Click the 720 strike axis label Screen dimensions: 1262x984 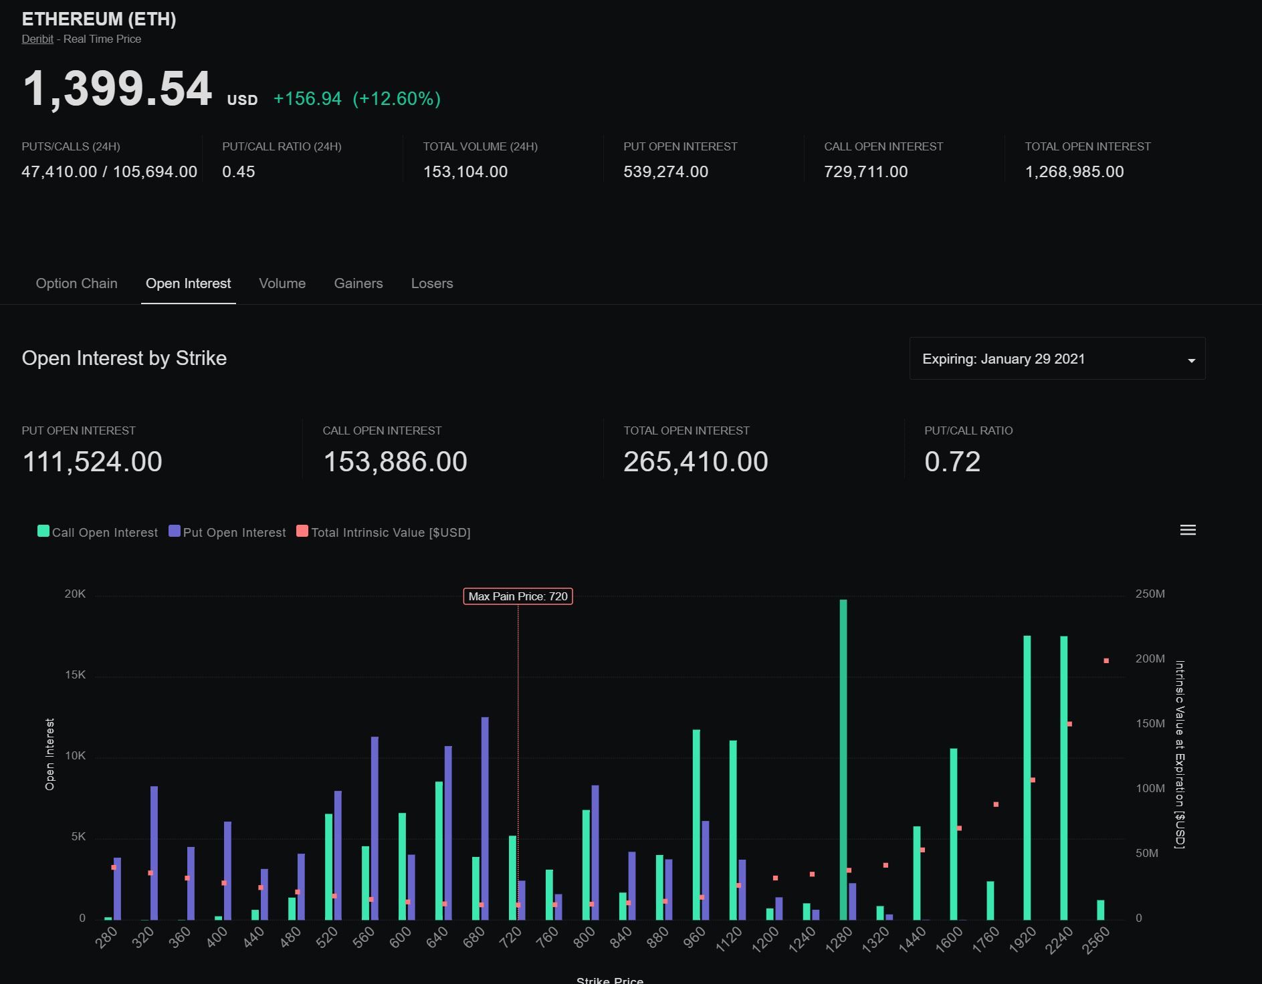[510, 939]
